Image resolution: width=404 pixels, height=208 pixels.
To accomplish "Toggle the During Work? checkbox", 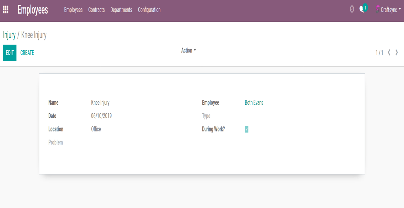I will 247,129.
